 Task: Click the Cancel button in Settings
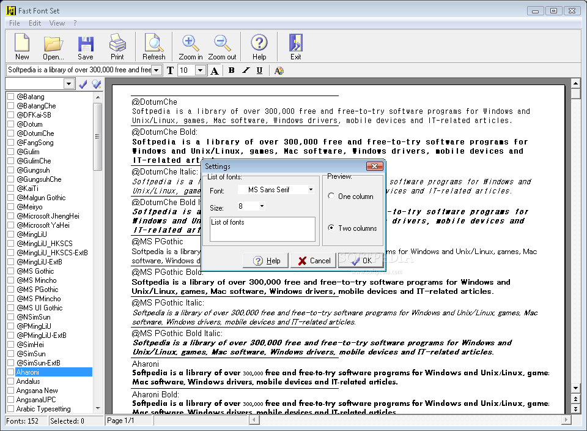coord(313,260)
